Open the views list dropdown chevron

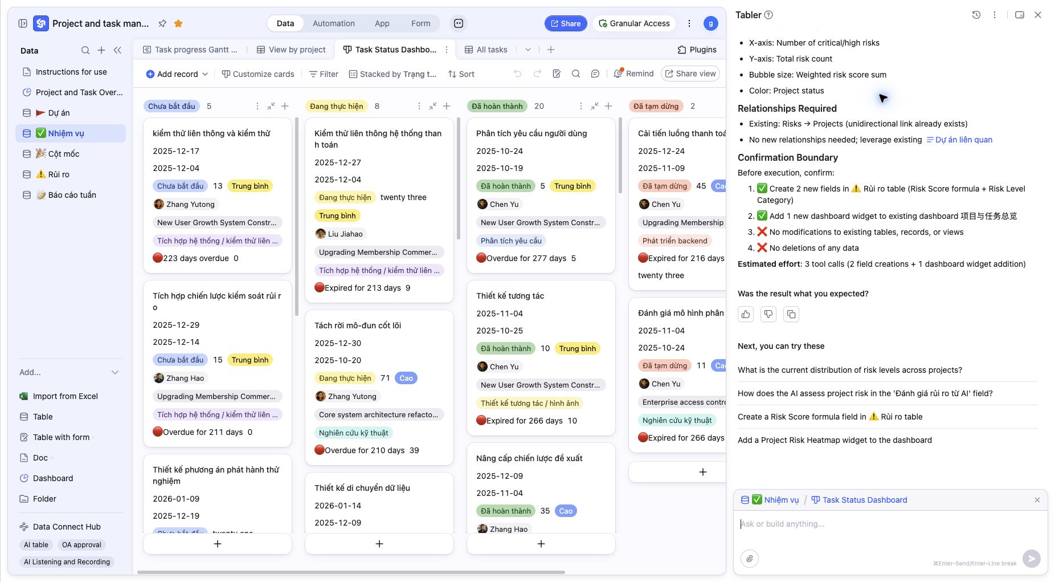pyautogui.click(x=528, y=50)
